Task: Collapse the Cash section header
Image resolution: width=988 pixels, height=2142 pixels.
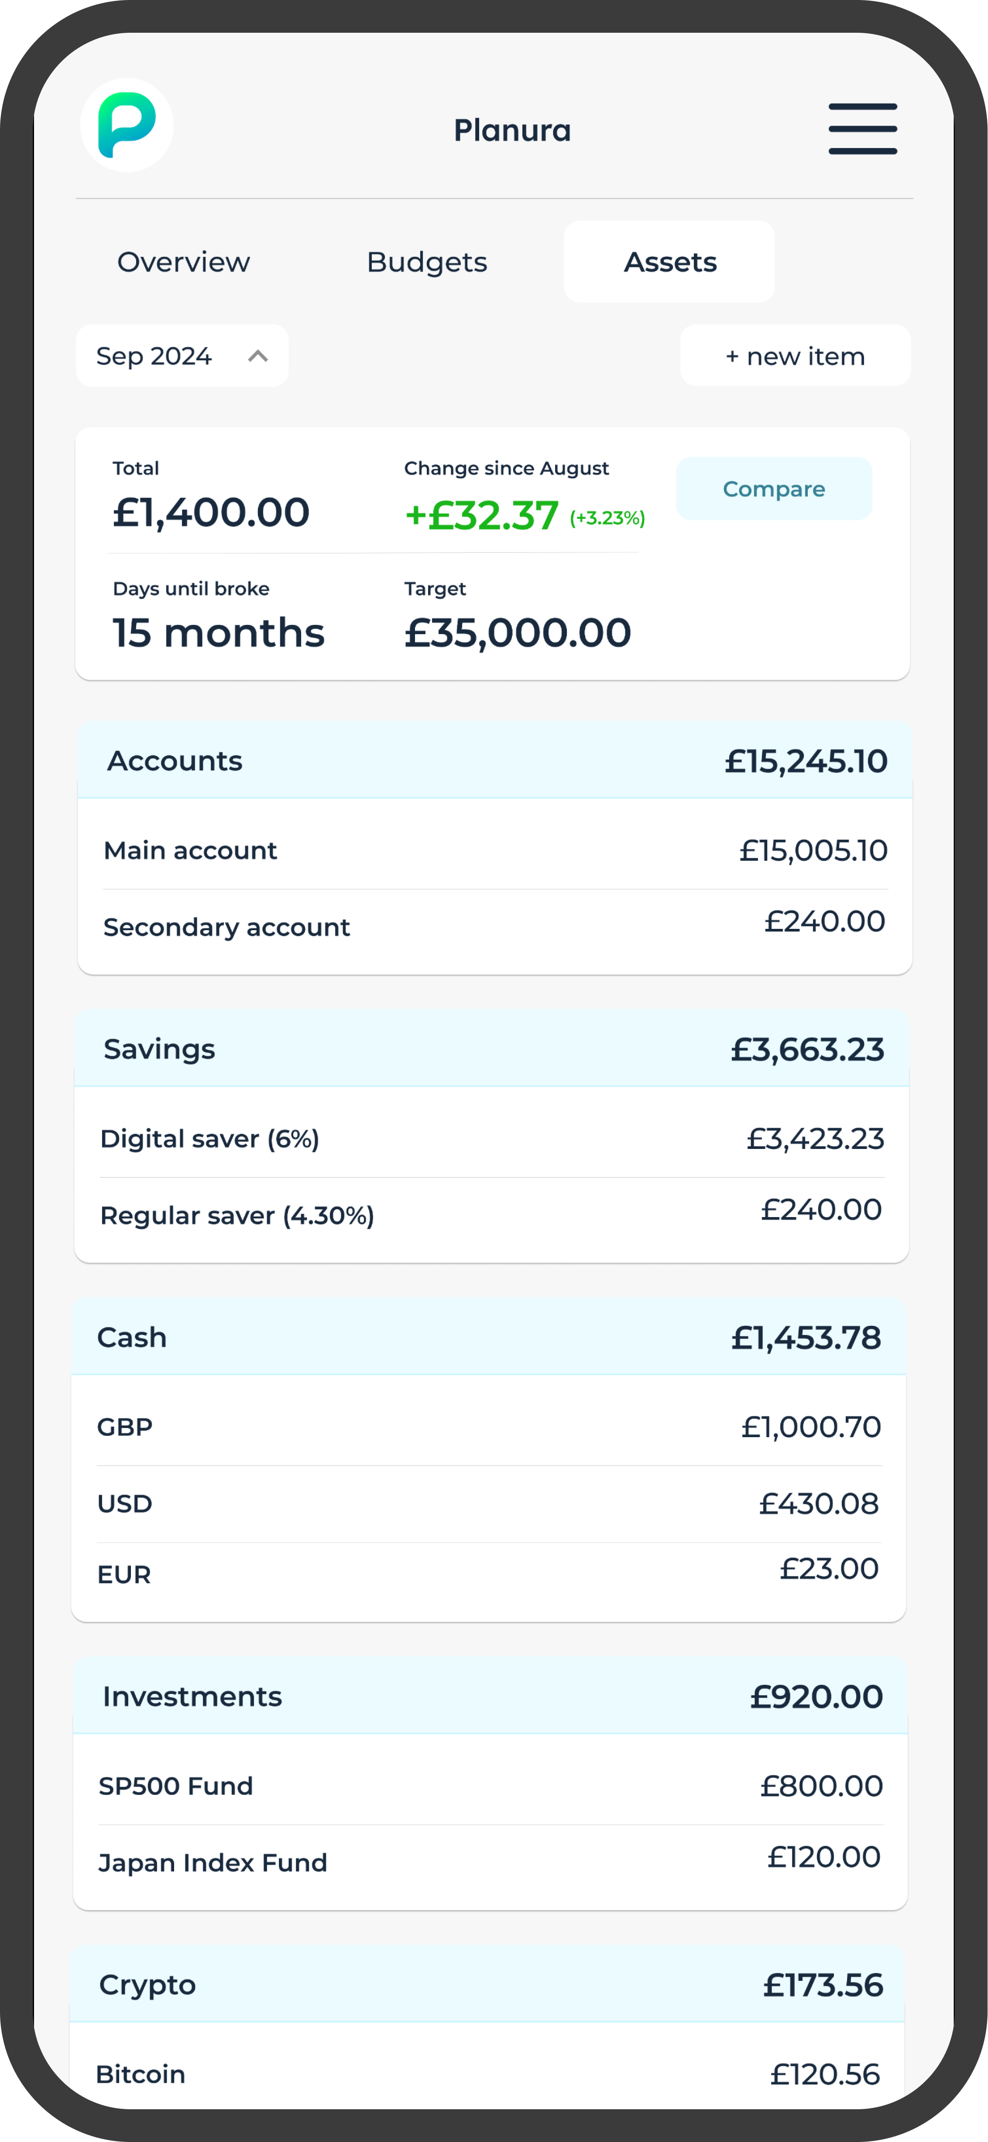Action: [x=489, y=1337]
